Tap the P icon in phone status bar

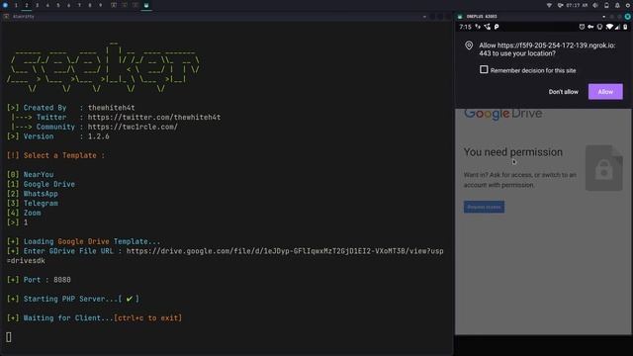coord(497,27)
